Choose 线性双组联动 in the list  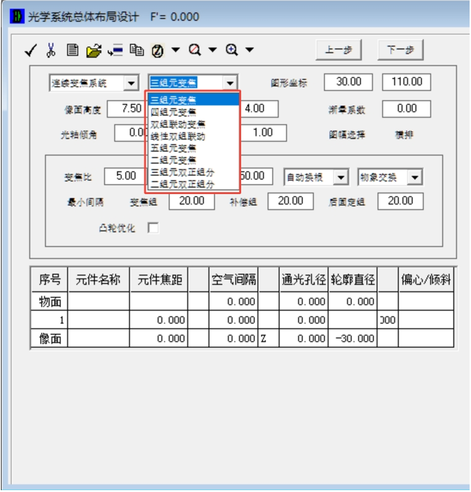tap(178, 136)
